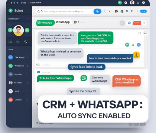This screenshot has height=133, width=156.
Task: Expand the chevron of the man's photo row
Action: (x=28, y=83)
